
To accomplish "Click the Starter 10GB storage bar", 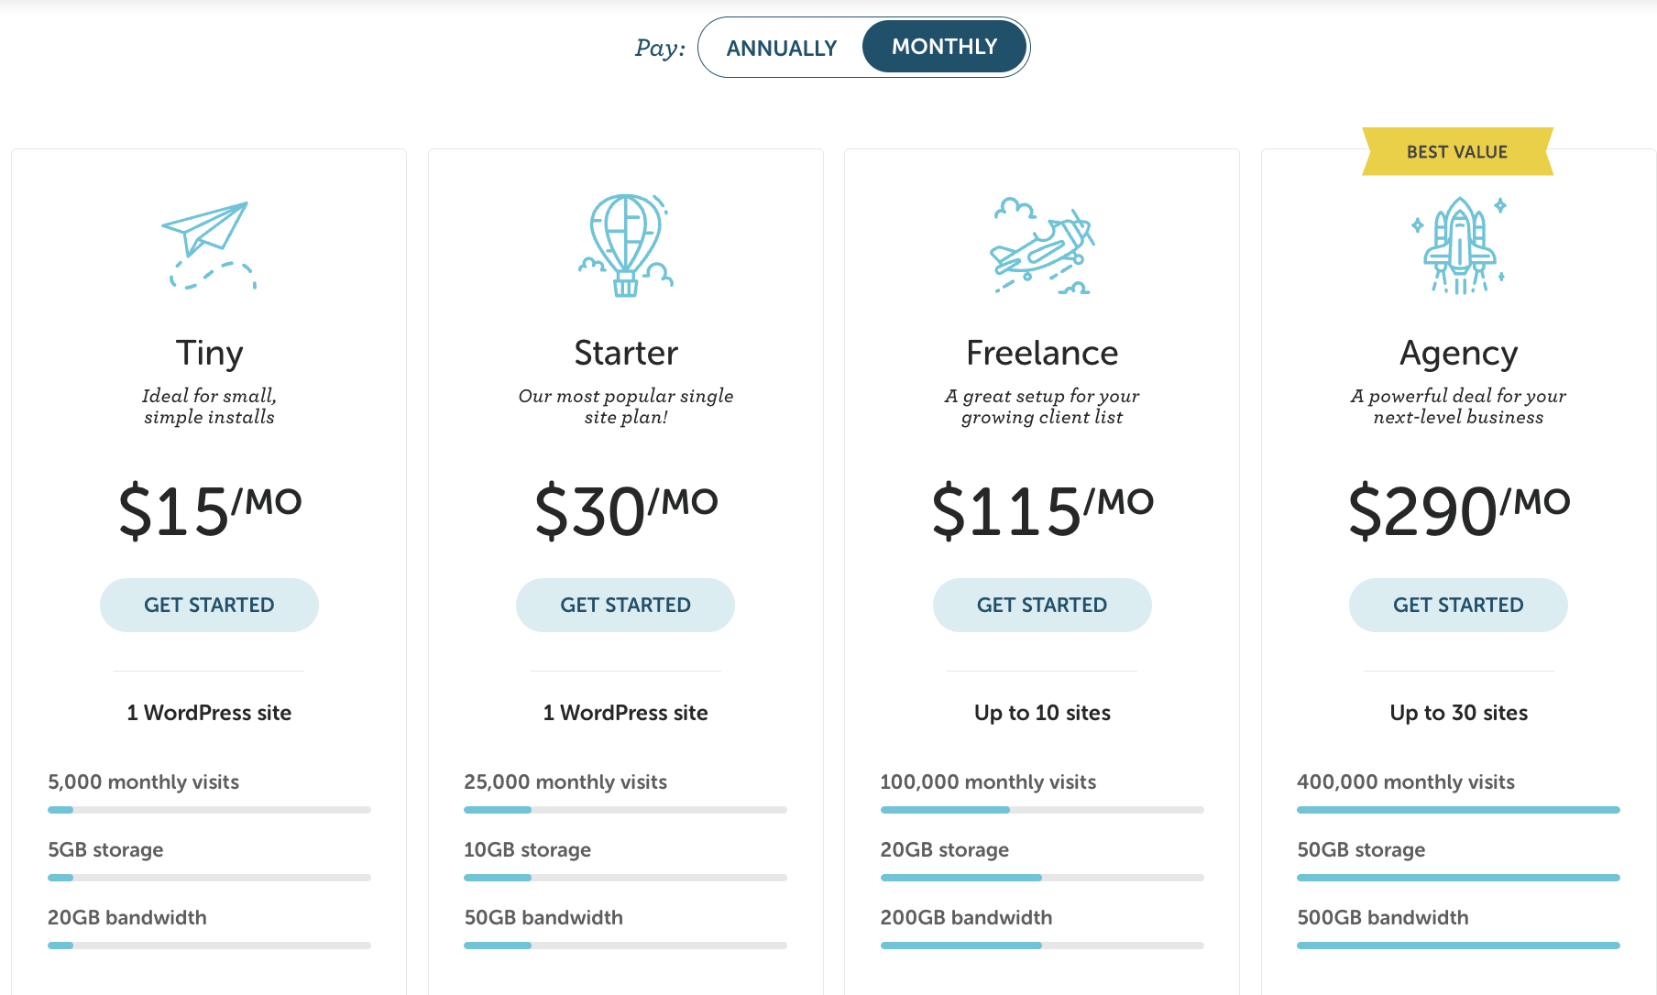I will 625,878.
